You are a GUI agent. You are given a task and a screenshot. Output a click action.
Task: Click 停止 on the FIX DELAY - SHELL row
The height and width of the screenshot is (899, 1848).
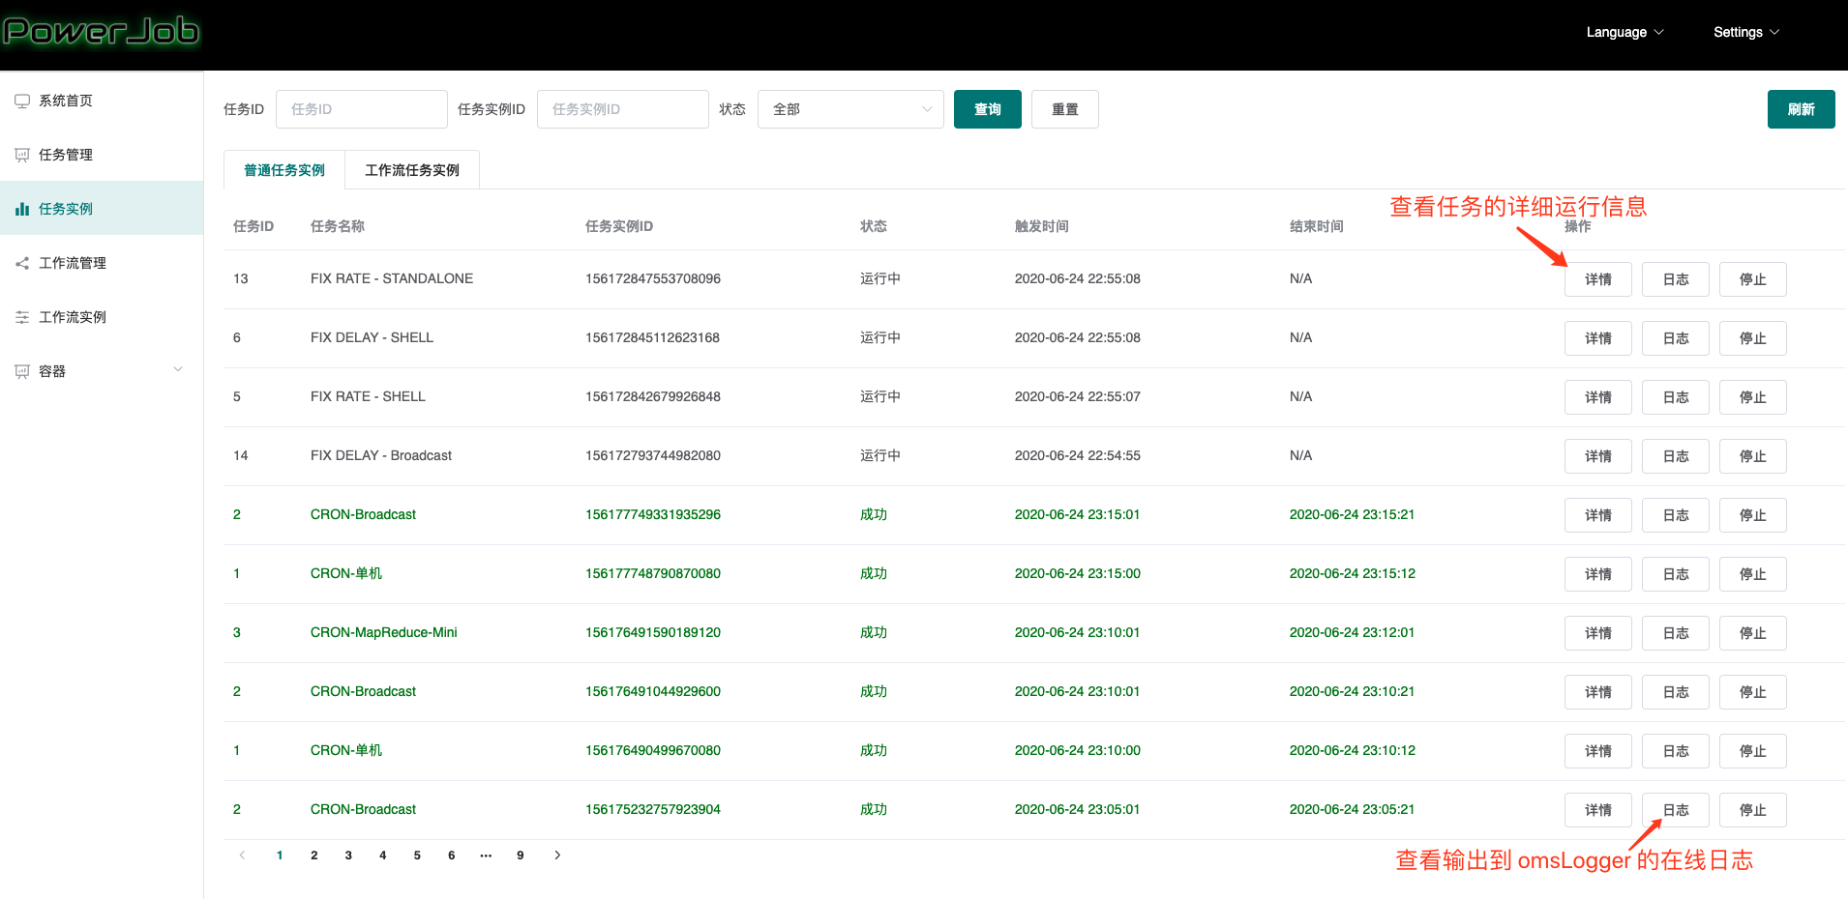tap(1752, 337)
